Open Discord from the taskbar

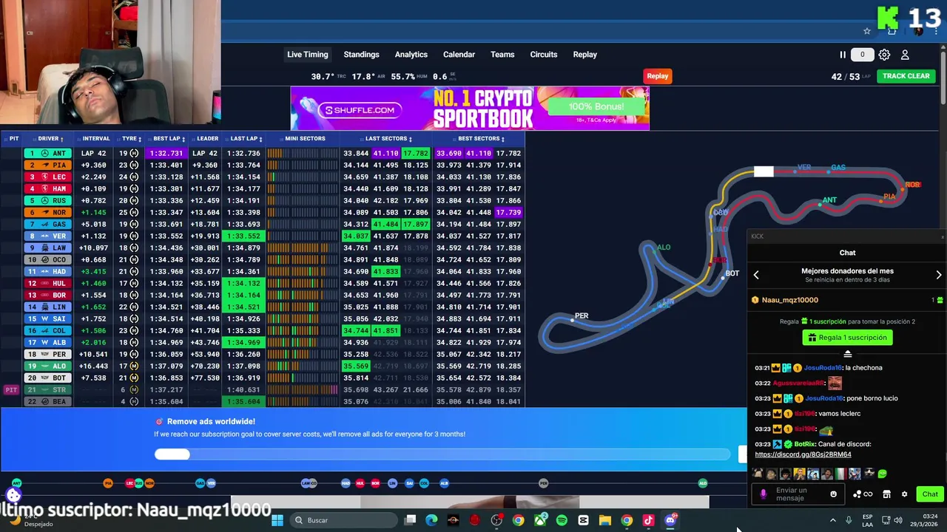click(670, 520)
